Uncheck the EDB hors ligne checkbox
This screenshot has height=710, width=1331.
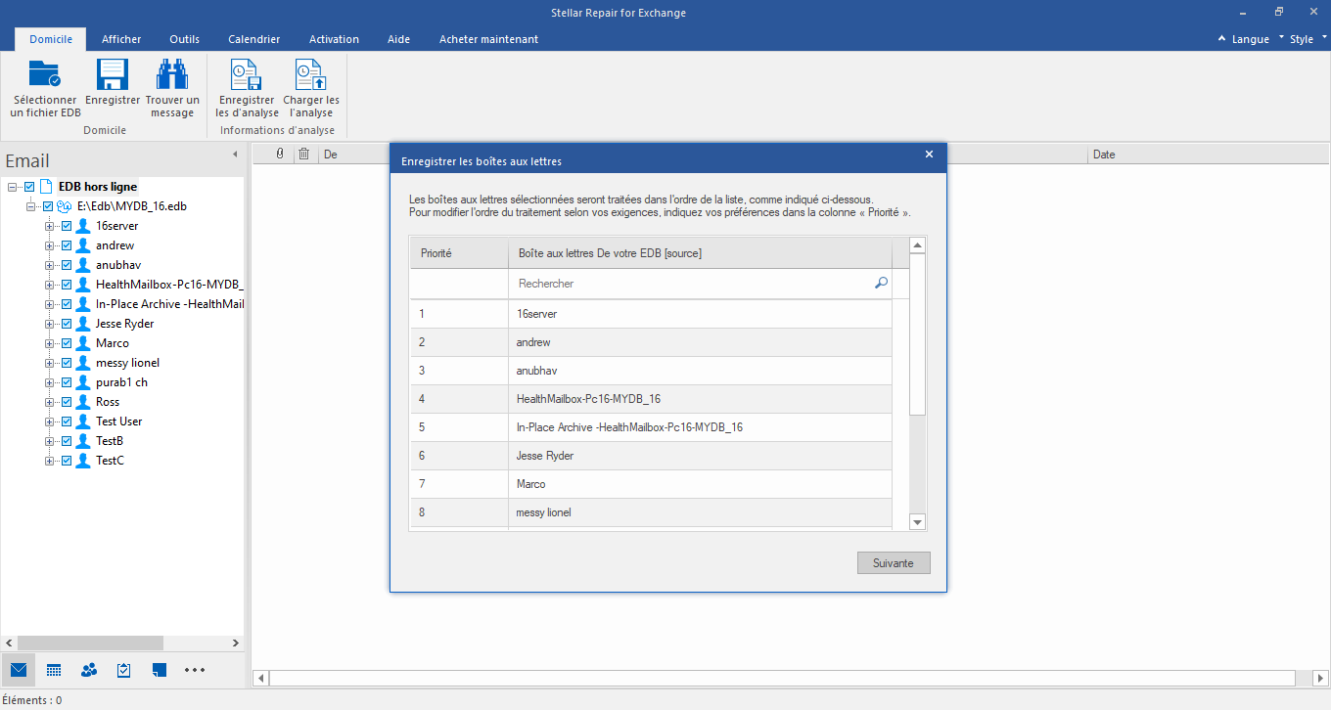click(29, 187)
